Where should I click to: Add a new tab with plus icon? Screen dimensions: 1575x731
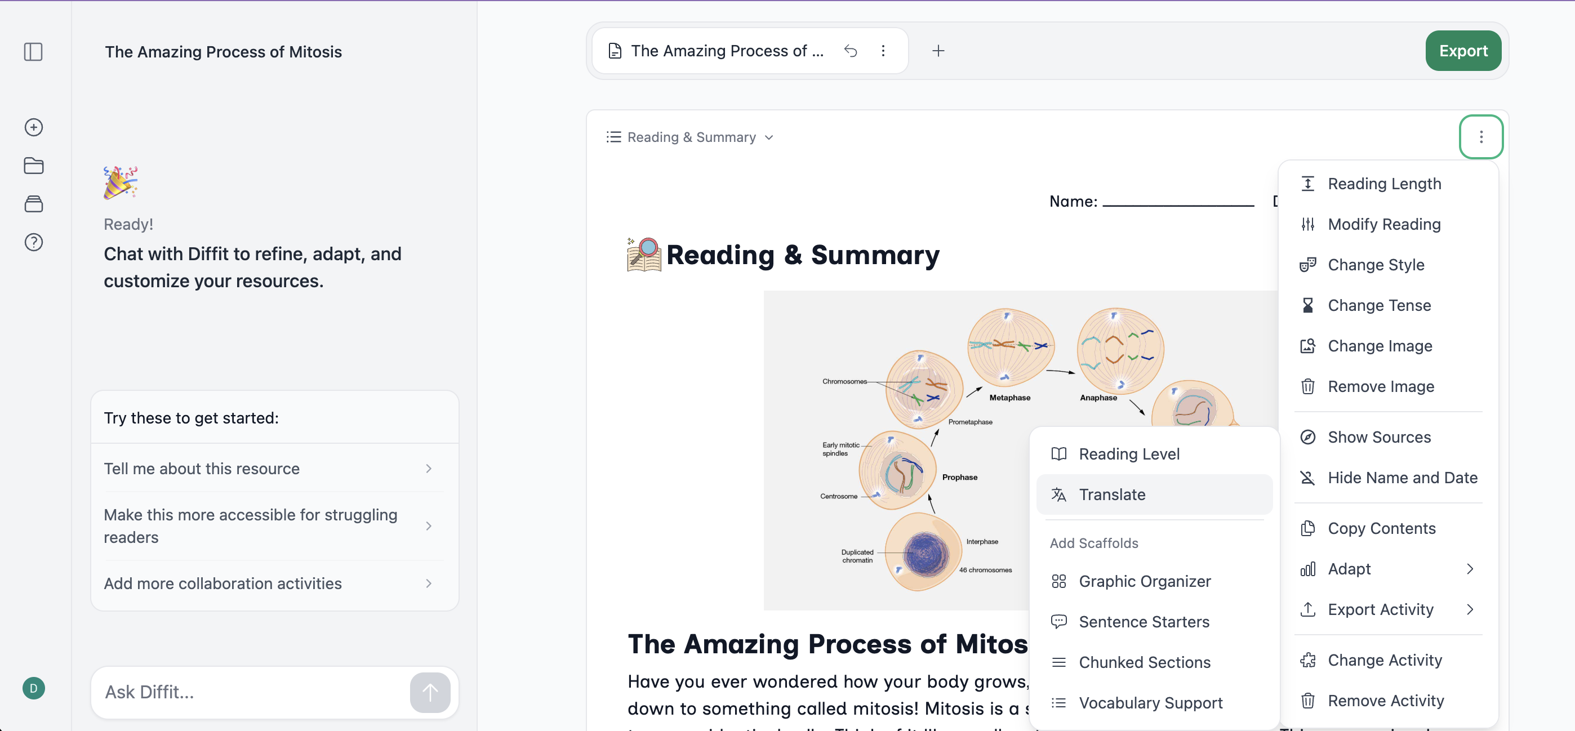tap(938, 51)
